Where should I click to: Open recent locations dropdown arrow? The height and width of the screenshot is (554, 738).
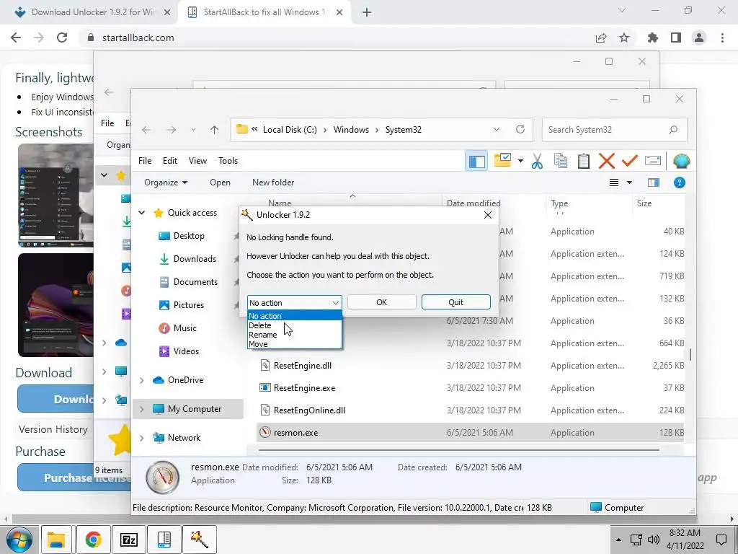pyautogui.click(x=193, y=130)
